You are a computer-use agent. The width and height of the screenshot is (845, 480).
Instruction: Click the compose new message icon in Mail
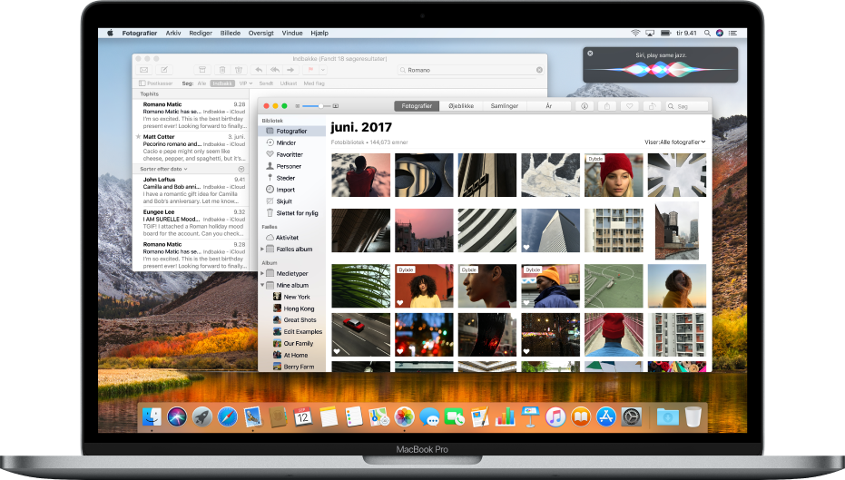pyautogui.click(x=164, y=70)
